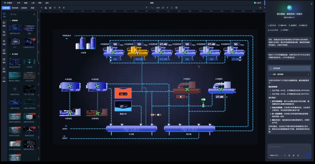
Task: Click the orange 66 m³ water tank
Action: coord(123,93)
